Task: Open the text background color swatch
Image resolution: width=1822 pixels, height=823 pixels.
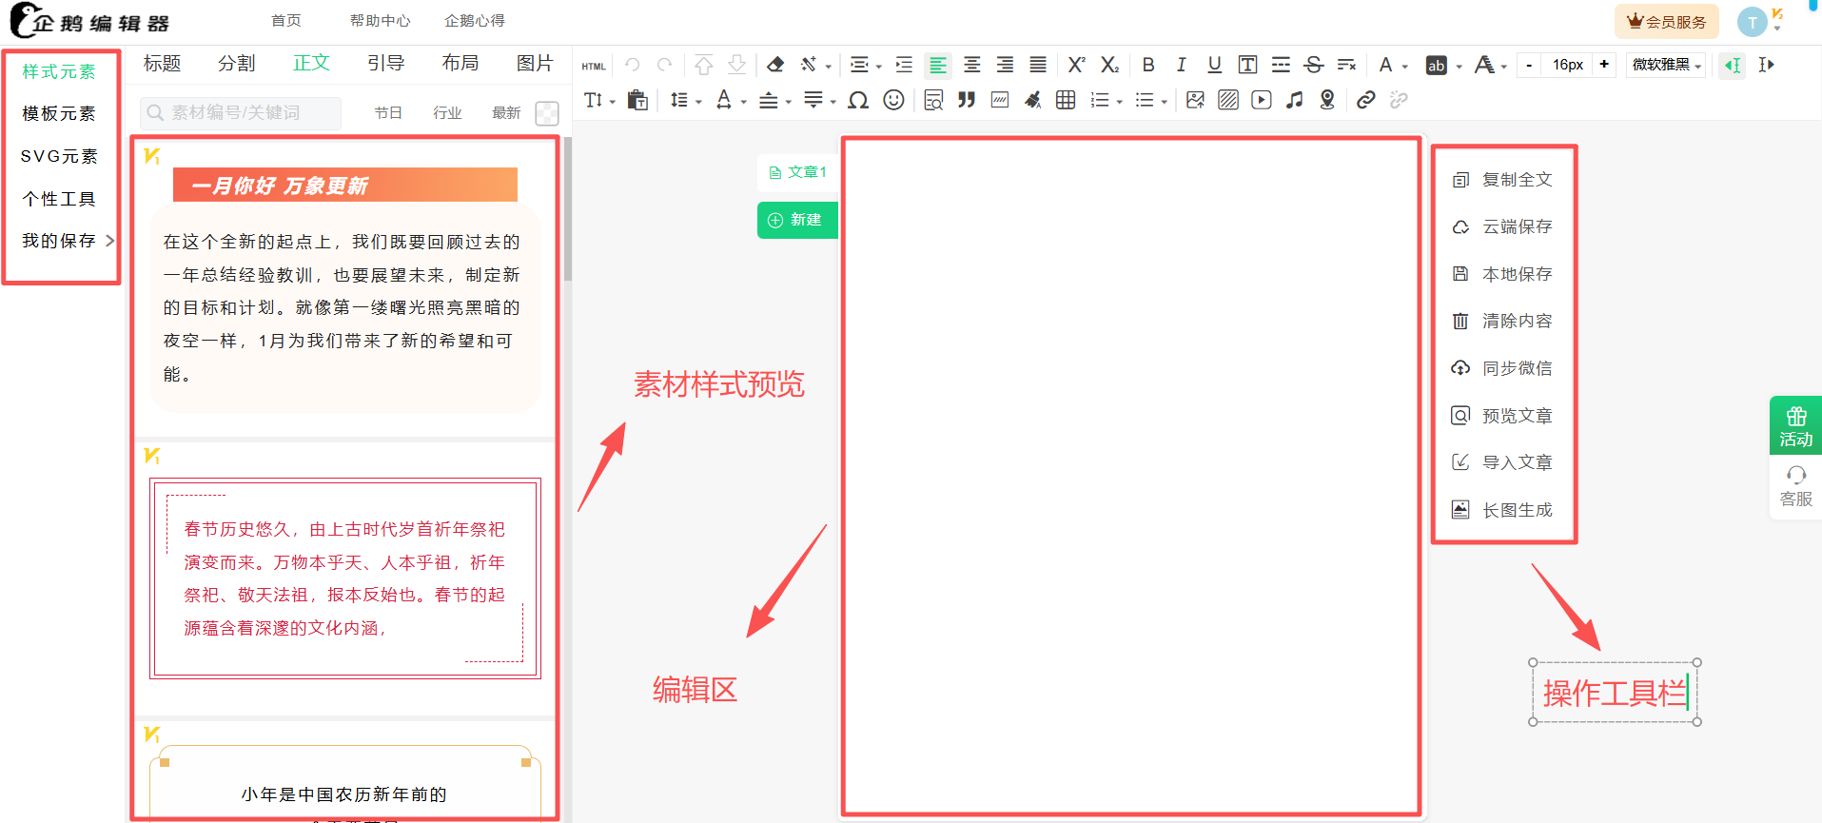Action: (1436, 65)
